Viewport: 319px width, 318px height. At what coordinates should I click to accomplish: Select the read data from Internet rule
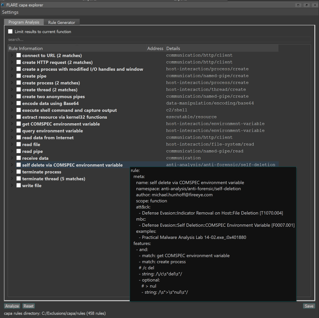click(x=48, y=138)
